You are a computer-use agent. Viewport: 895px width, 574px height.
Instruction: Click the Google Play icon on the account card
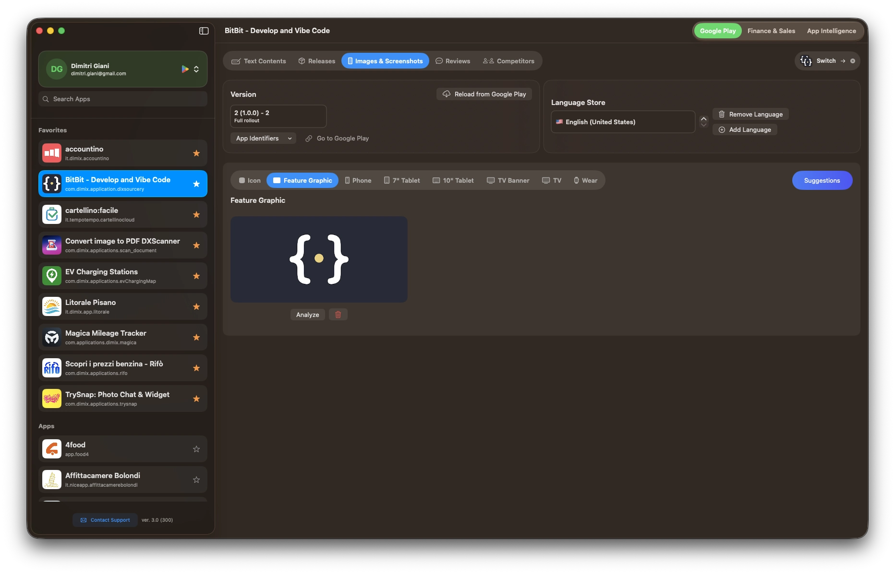(186, 69)
